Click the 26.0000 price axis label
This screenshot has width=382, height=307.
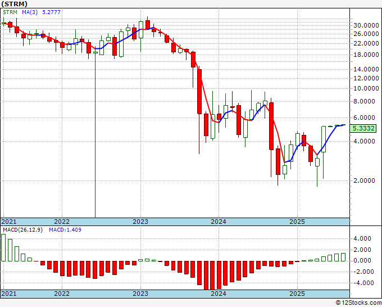coord(366,34)
